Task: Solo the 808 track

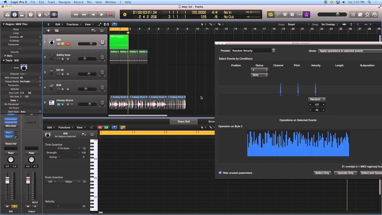Action: tap(62, 44)
